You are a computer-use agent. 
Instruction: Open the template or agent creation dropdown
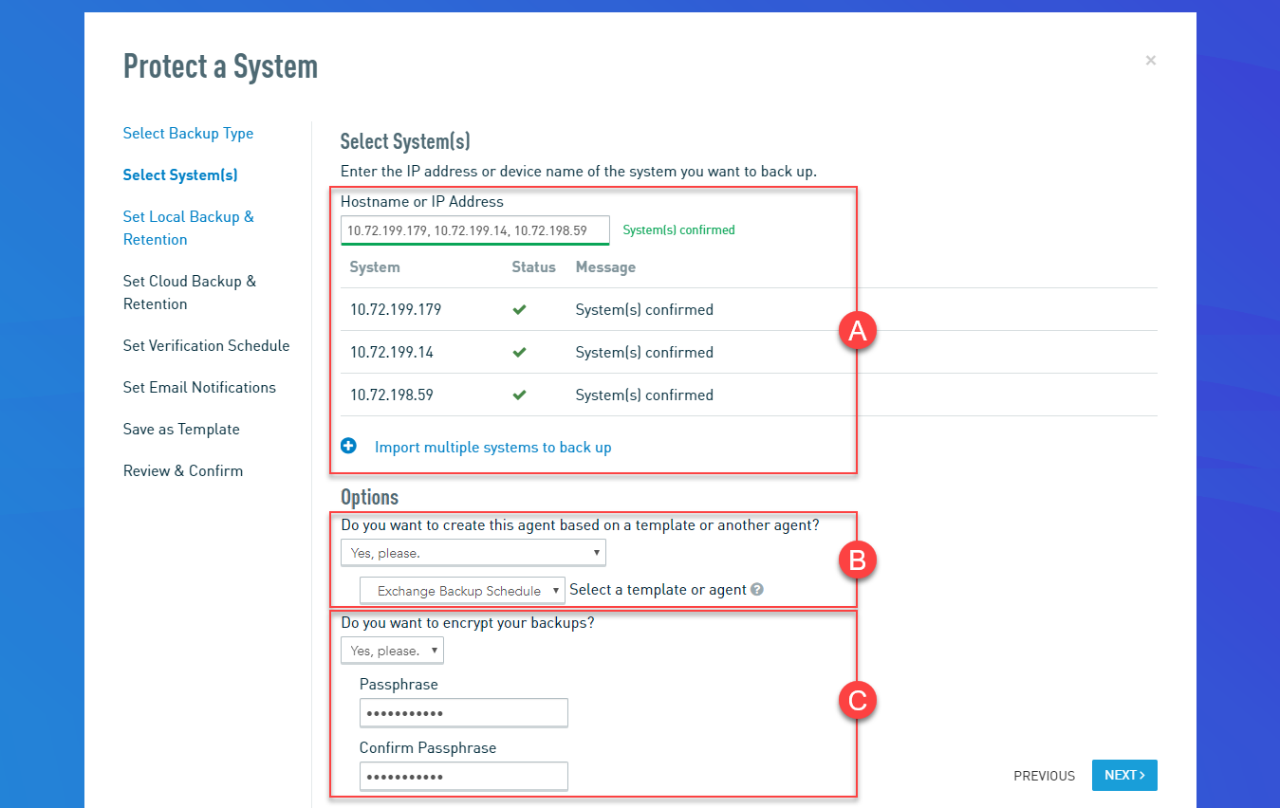click(x=473, y=553)
